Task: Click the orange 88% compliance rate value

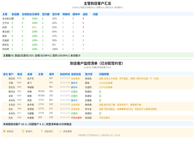Action: [x=34, y=27]
